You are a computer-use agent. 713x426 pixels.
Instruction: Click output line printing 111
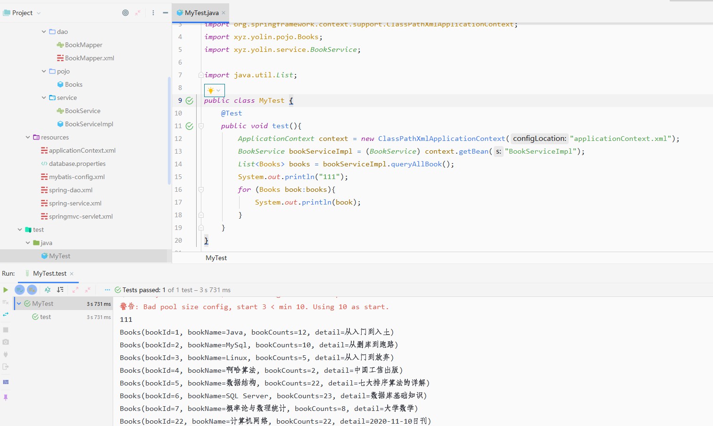point(126,319)
